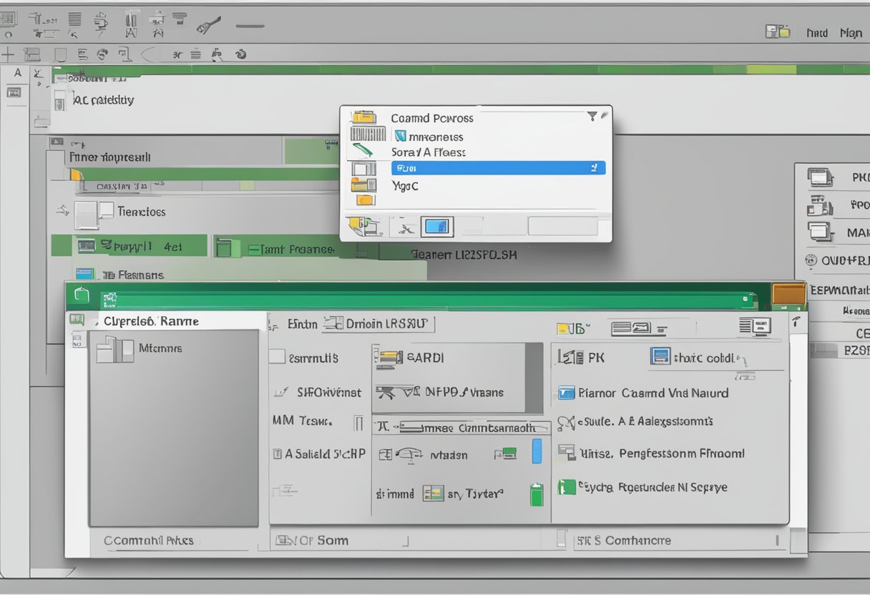Click the monitor icon next to shatc coldl
The height and width of the screenshot is (595, 870).
(x=660, y=356)
